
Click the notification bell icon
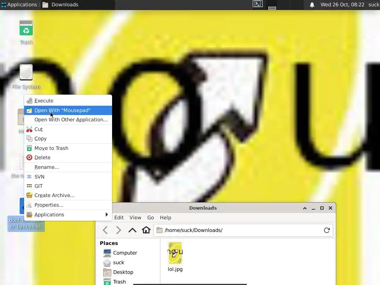point(312,4)
